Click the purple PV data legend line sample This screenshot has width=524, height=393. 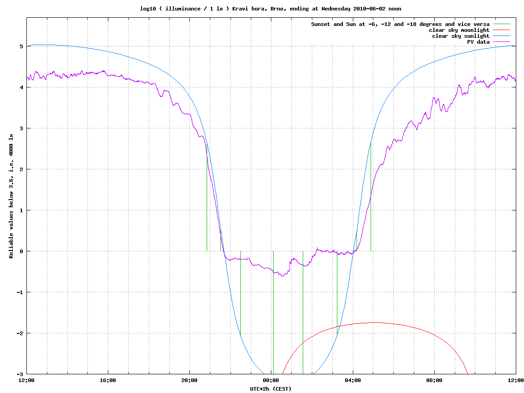point(501,42)
